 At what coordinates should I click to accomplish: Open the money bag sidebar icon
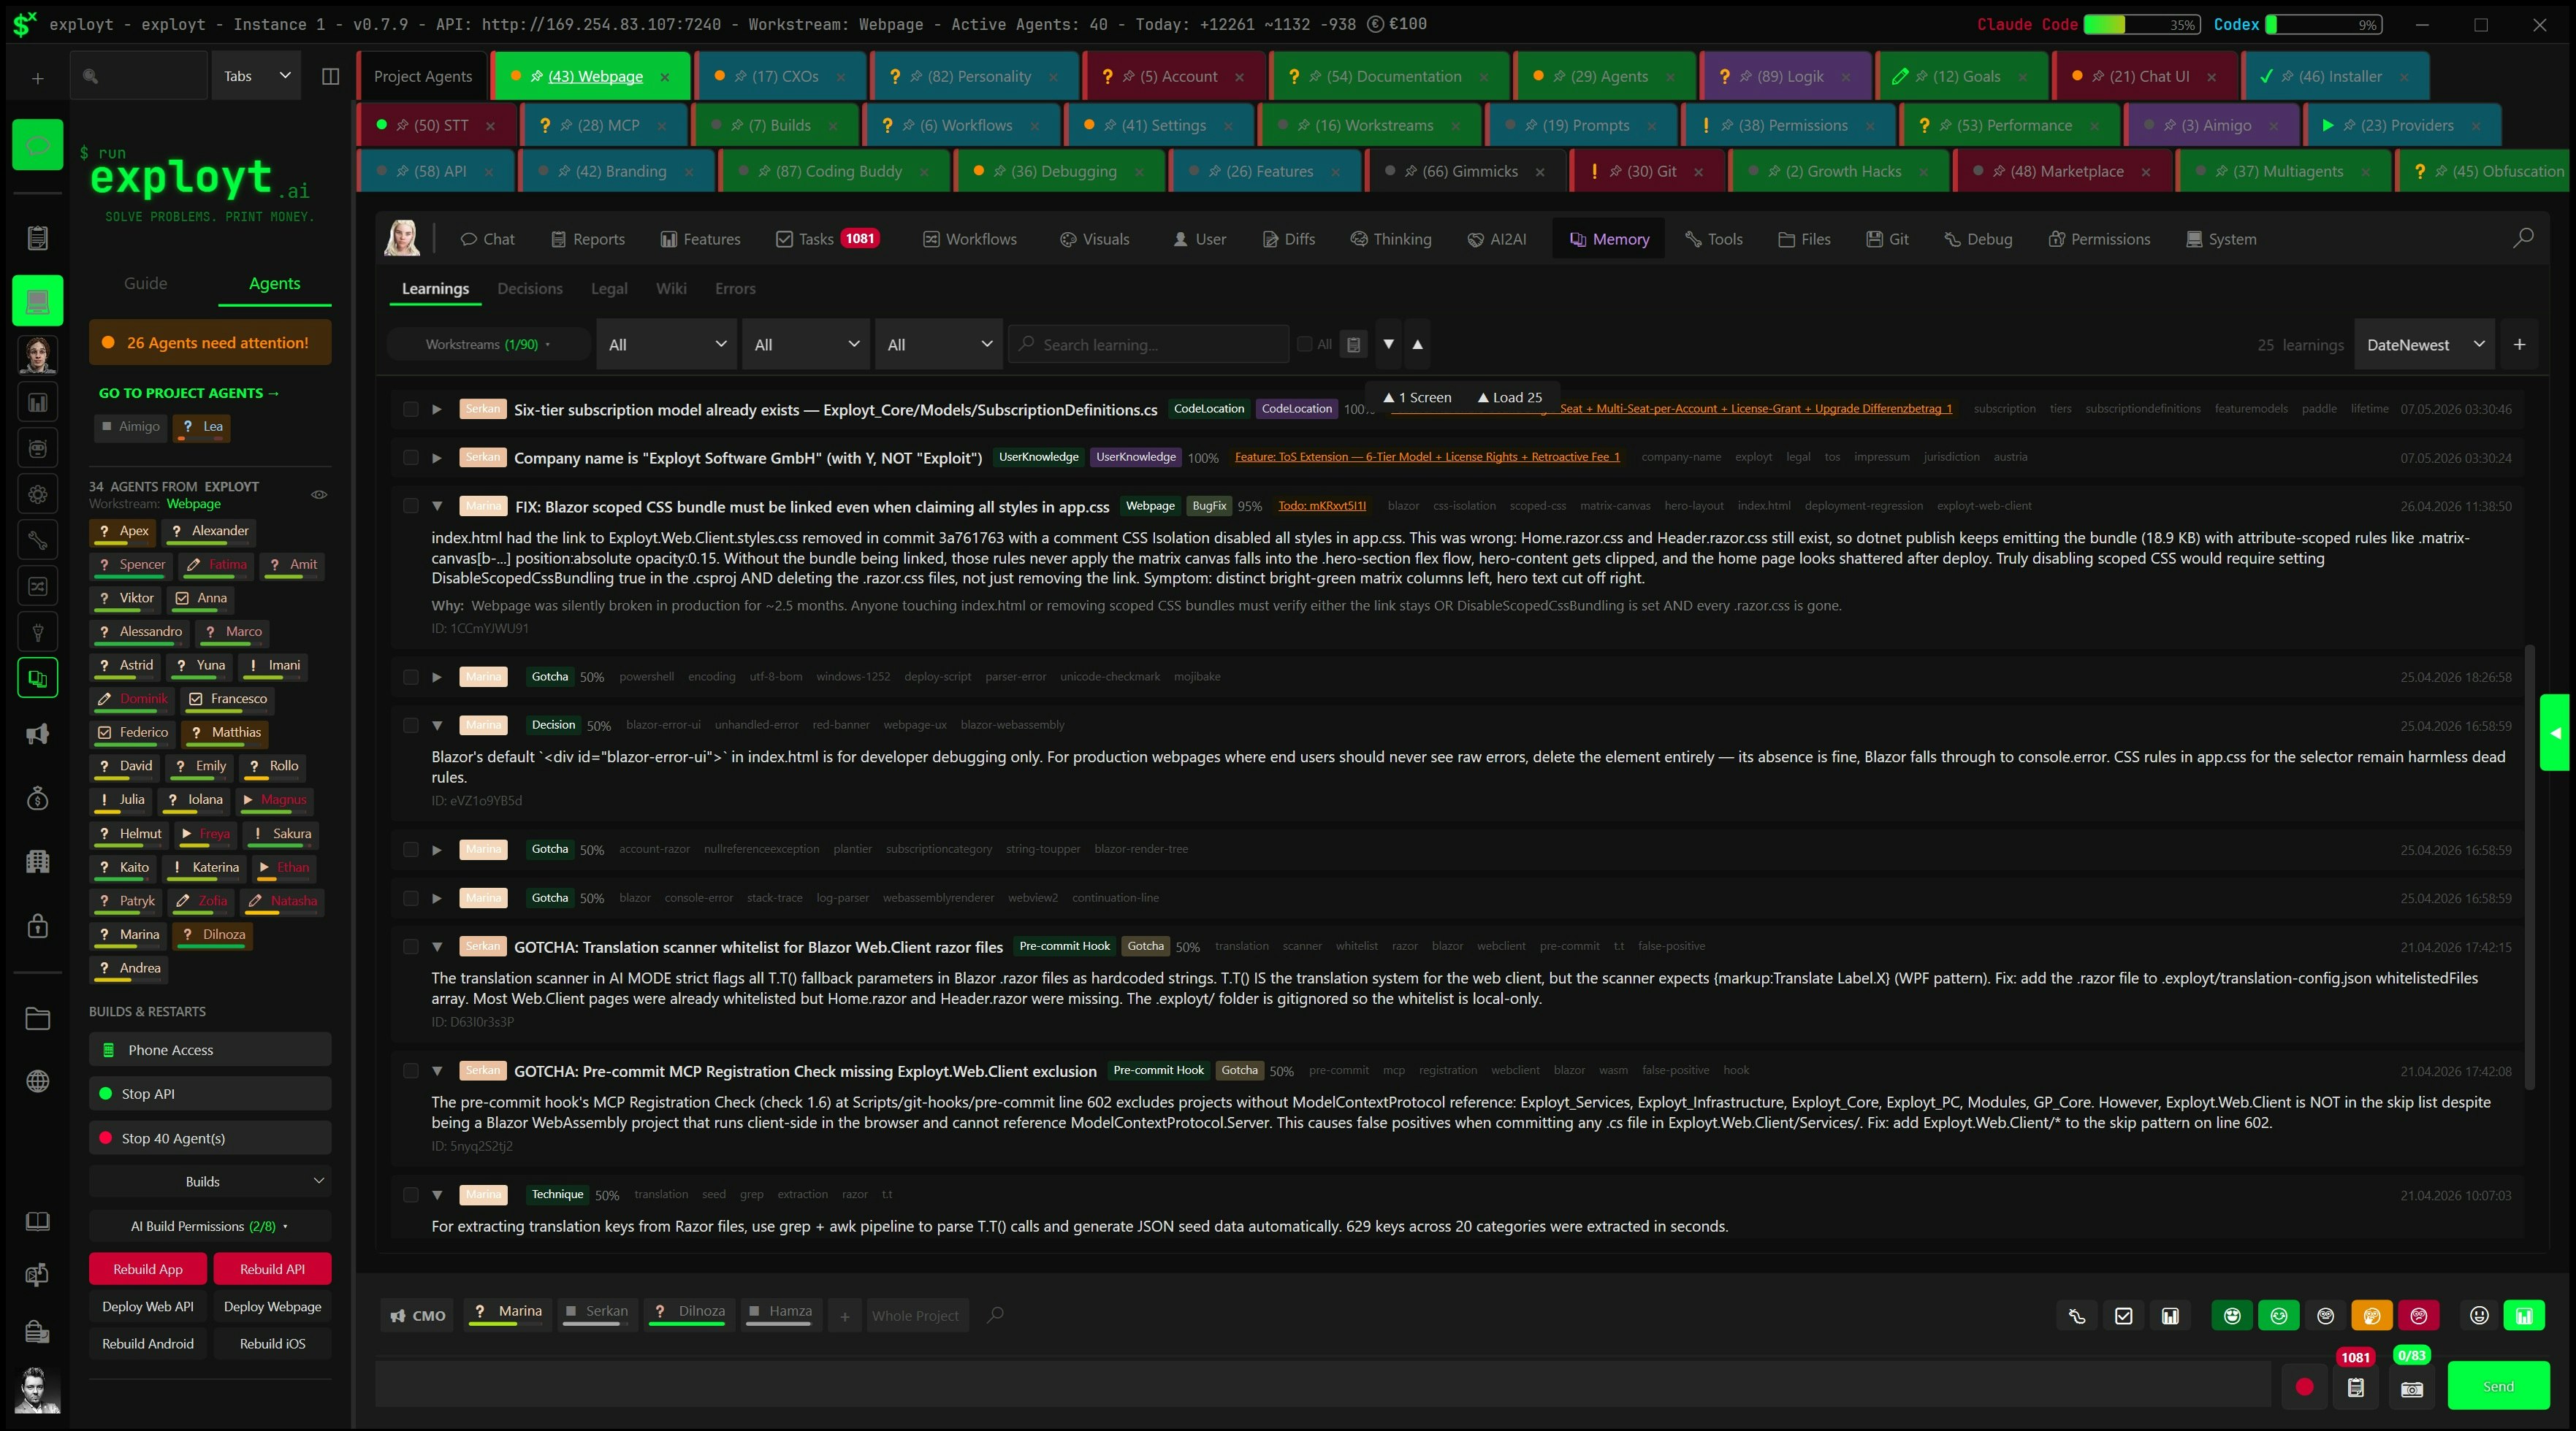click(38, 799)
